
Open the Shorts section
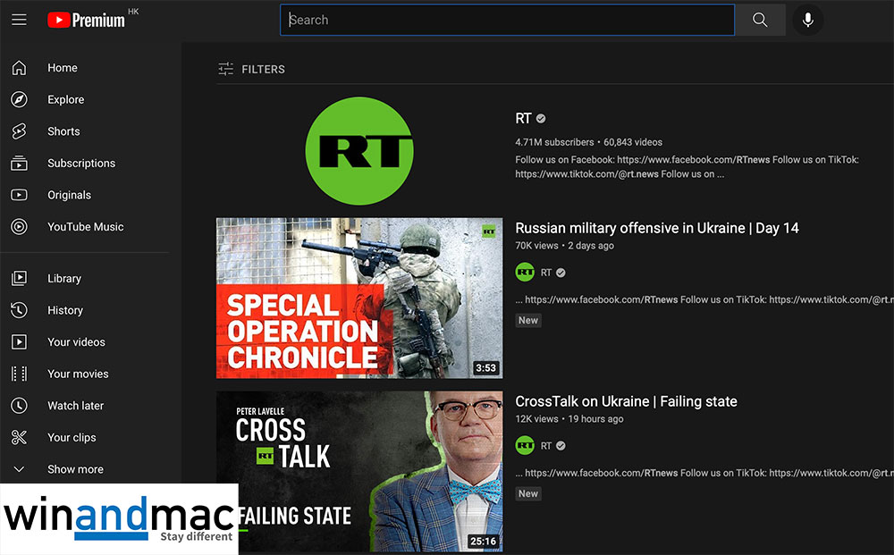tap(63, 131)
